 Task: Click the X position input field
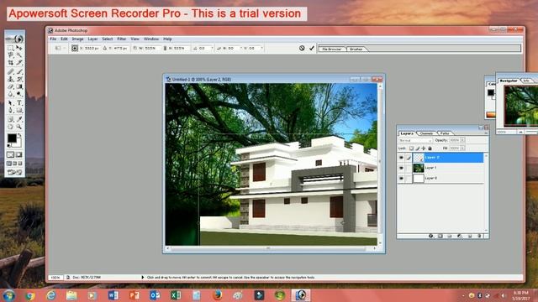[92, 49]
